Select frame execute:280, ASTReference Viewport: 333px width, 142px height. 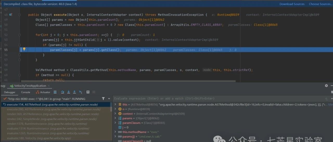[x=56, y=109]
